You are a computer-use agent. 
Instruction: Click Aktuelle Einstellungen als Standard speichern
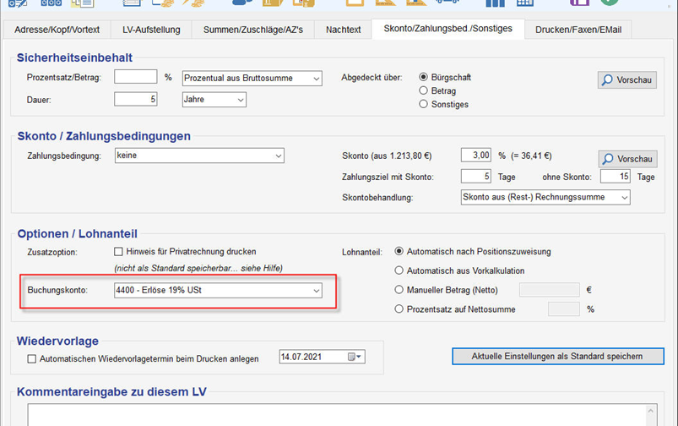coord(558,357)
